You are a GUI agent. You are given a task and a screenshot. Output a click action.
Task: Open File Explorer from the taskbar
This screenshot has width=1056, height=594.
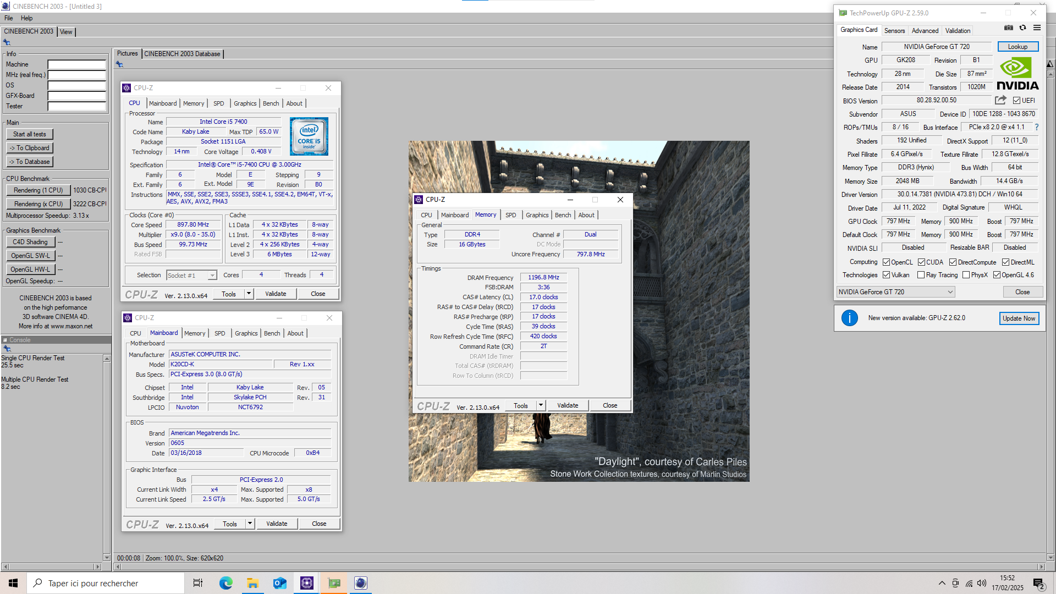click(x=252, y=583)
